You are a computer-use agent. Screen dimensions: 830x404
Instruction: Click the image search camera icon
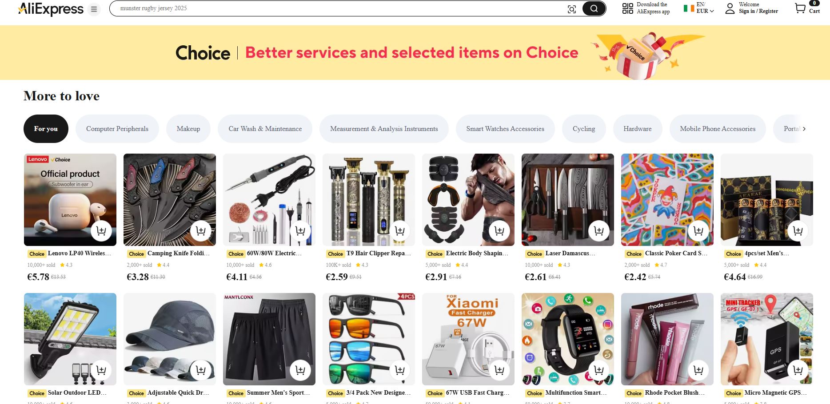[572, 9]
